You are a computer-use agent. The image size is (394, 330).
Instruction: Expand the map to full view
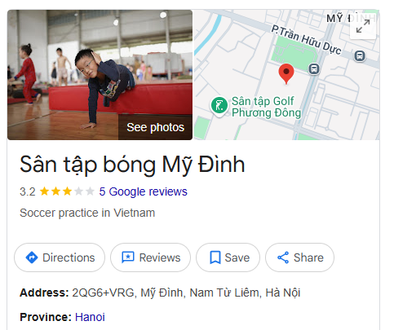click(x=363, y=26)
